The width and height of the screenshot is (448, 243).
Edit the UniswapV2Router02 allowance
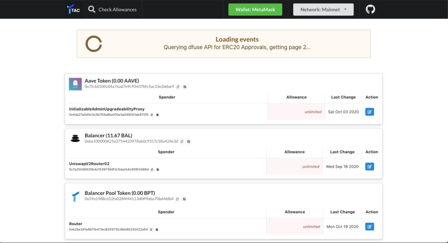click(370, 166)
